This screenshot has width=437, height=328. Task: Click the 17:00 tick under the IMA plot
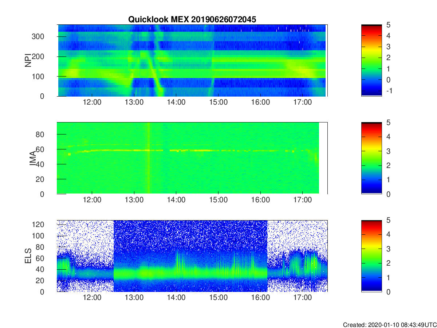coord(303,200)
